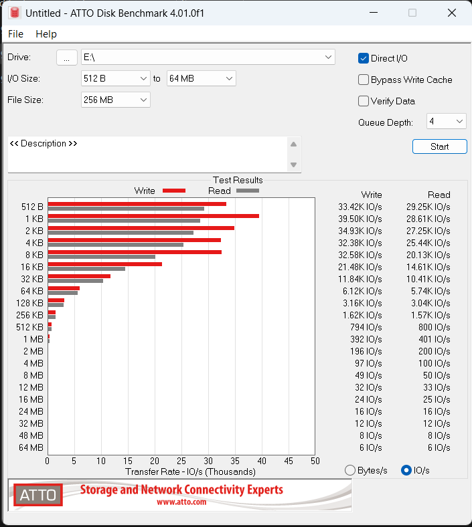The image size is (472, 527).
Task: Open the File menu
Action: (15, 34)
